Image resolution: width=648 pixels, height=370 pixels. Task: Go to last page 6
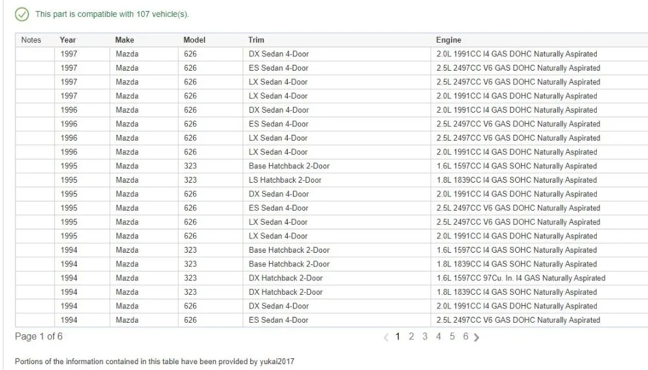tap(466, 336)
